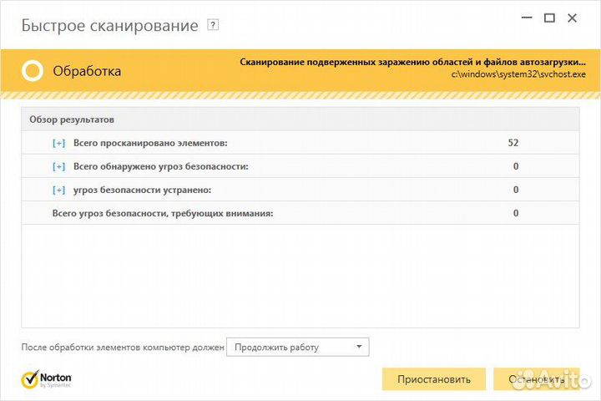Click the Всего просканировано элементов label

150,143
